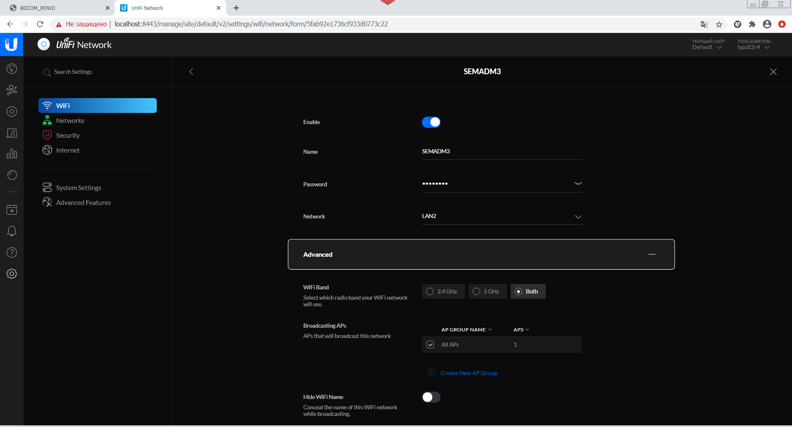Open the Network LAN2 dropdown
Viewport: 792px width, 427px height.
tap(502, 216)
